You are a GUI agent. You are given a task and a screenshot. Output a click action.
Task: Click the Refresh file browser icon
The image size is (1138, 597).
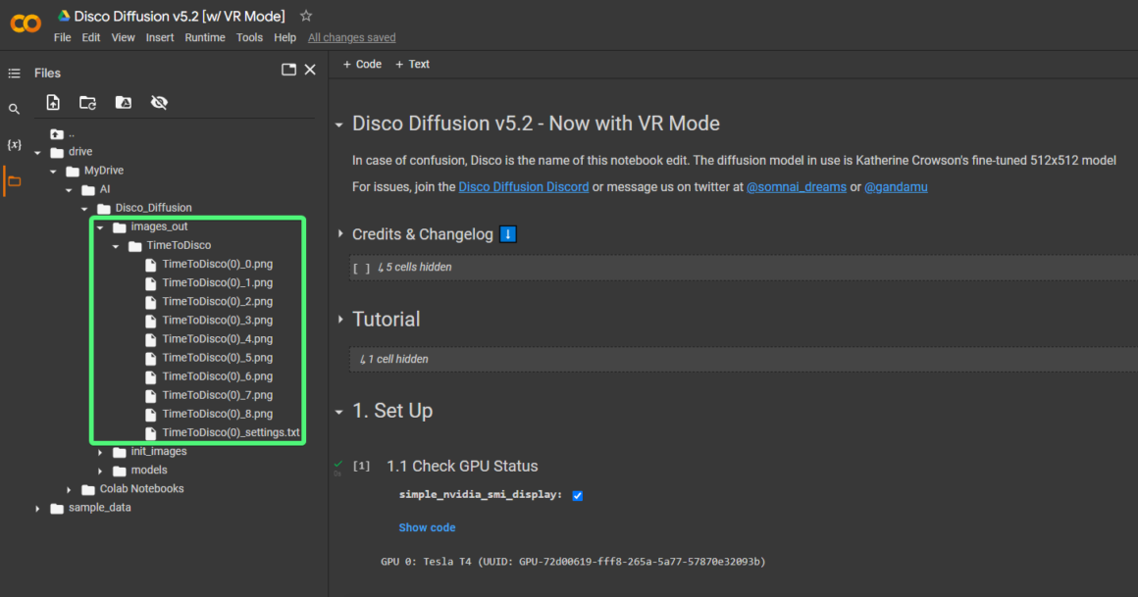click(87, 102)
